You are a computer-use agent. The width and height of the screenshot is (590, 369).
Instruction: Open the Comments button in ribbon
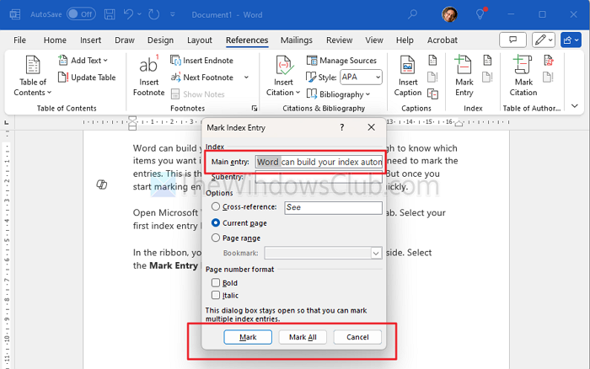tap(512, 40)
